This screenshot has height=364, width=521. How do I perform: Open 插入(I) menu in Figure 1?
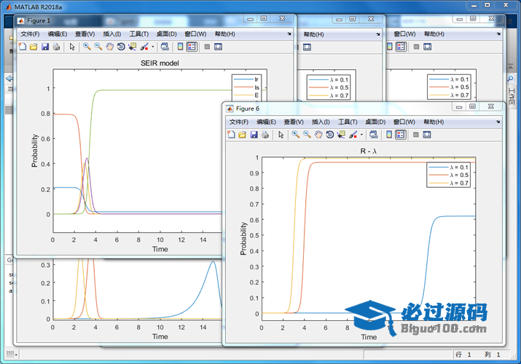click(x=112, y=33)
